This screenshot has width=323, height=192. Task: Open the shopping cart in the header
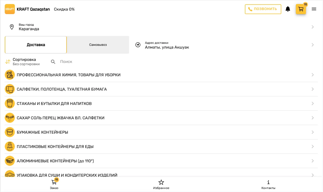(301, 9)
